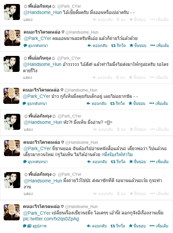The width and height of the screenshot is (173, 233).
Task: Open the เพิ่มเติม menu on the last tweet
Action: tap(159, 226)
